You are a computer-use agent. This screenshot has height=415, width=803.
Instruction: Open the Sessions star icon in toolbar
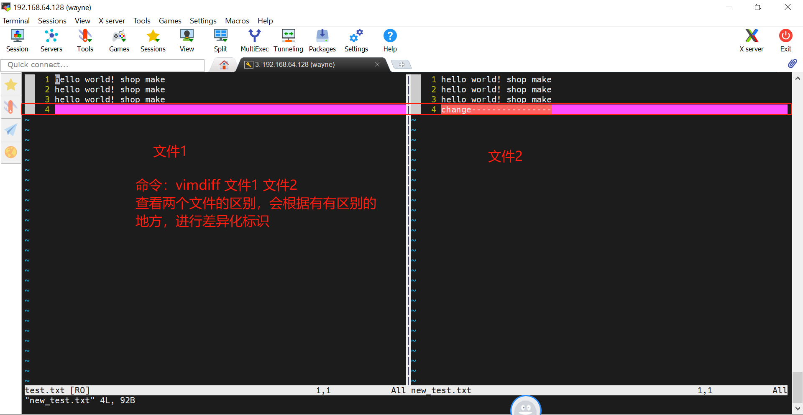[x=153, y=41]
